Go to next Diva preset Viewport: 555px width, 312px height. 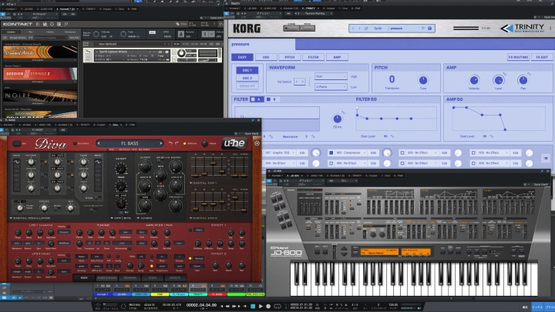160,143
